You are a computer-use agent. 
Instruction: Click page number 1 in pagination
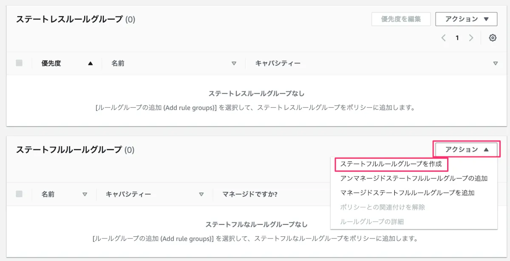457,38
